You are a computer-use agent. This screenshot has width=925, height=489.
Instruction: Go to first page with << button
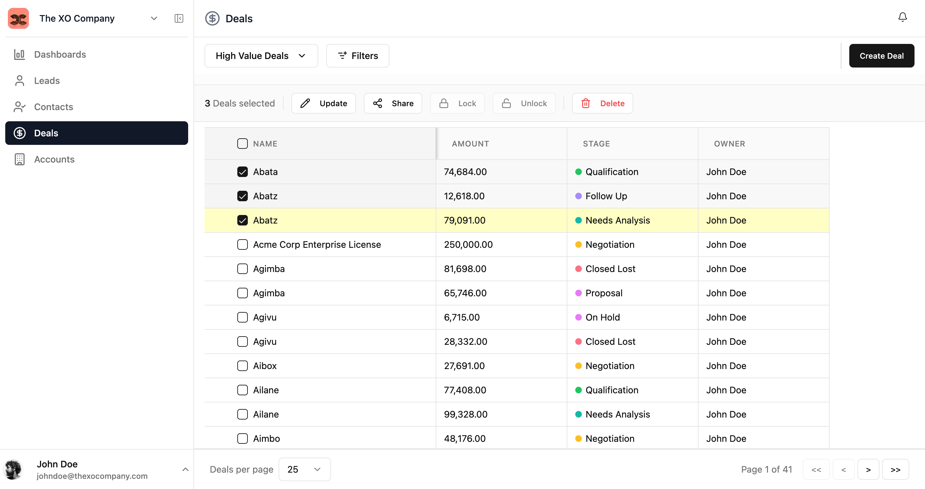(x=816, y=469)
